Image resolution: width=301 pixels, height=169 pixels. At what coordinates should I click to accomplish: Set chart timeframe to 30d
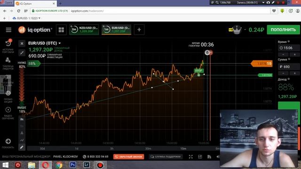click(x=42, y=149)
